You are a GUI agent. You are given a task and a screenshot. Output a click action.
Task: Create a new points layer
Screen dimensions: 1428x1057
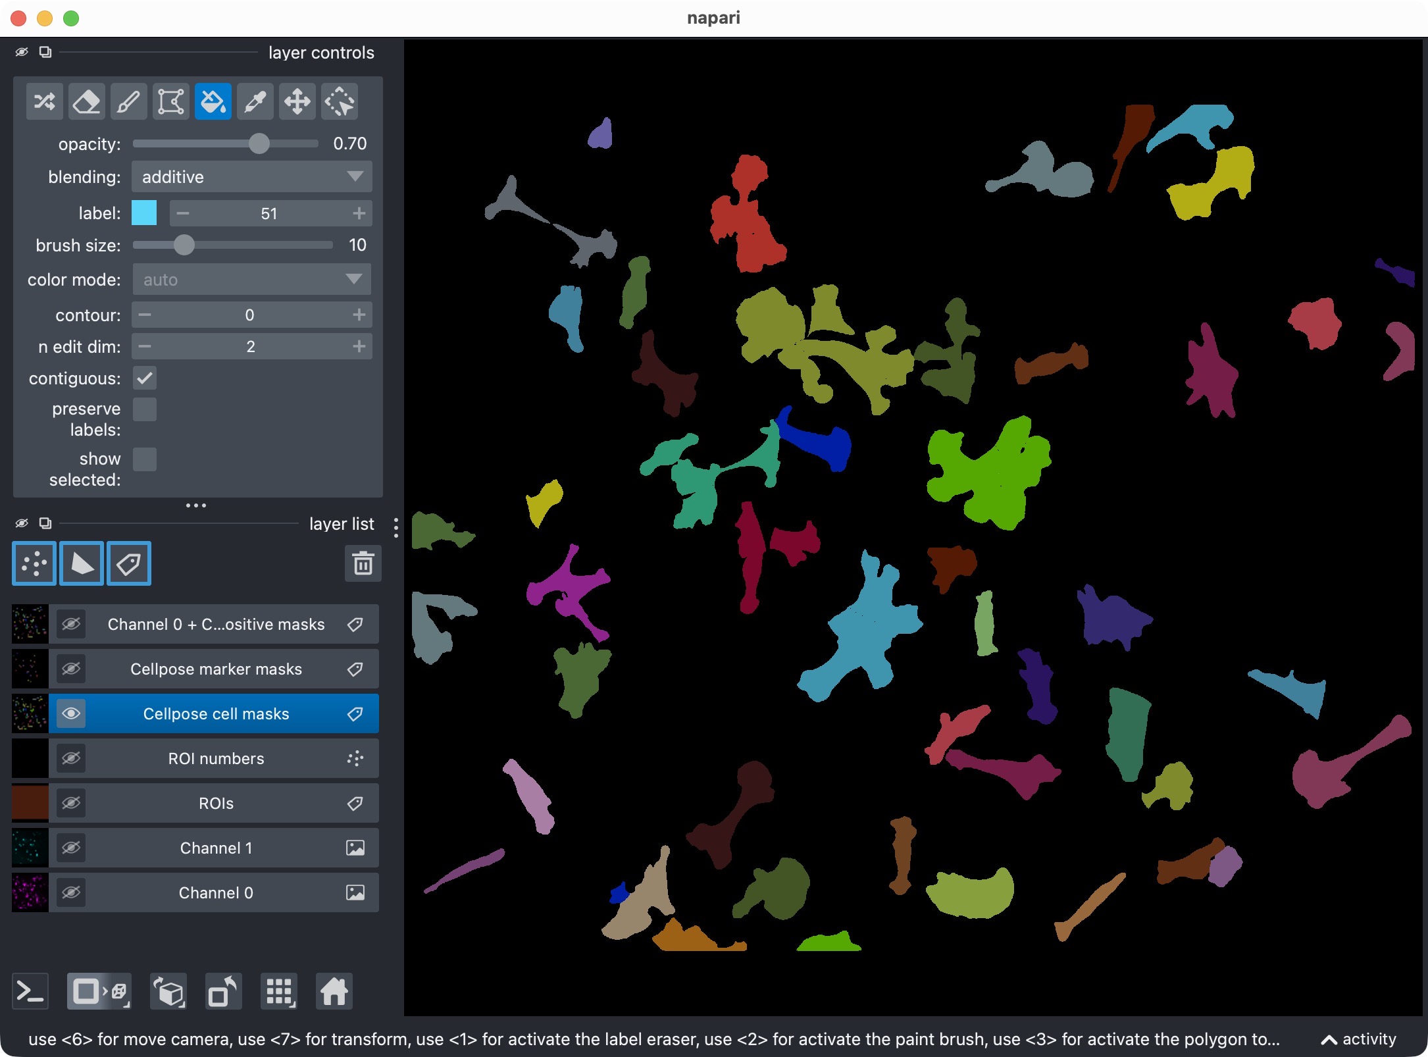pos(34,563)
